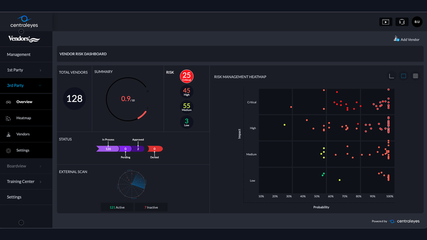Click the Vendors chart icon in sidebar
Screen dimensions: 427x240
click(x=8, y=134)
